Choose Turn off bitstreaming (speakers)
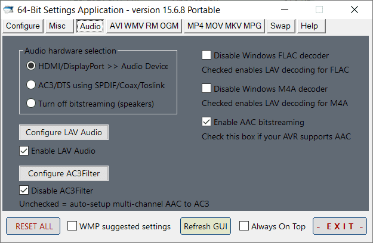Image resolution: width=373 pixels, height=243 pixels. tap(31, 104)
